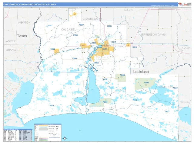
Task: Click the NEWTON county label
Action: [x=24, y=23]
